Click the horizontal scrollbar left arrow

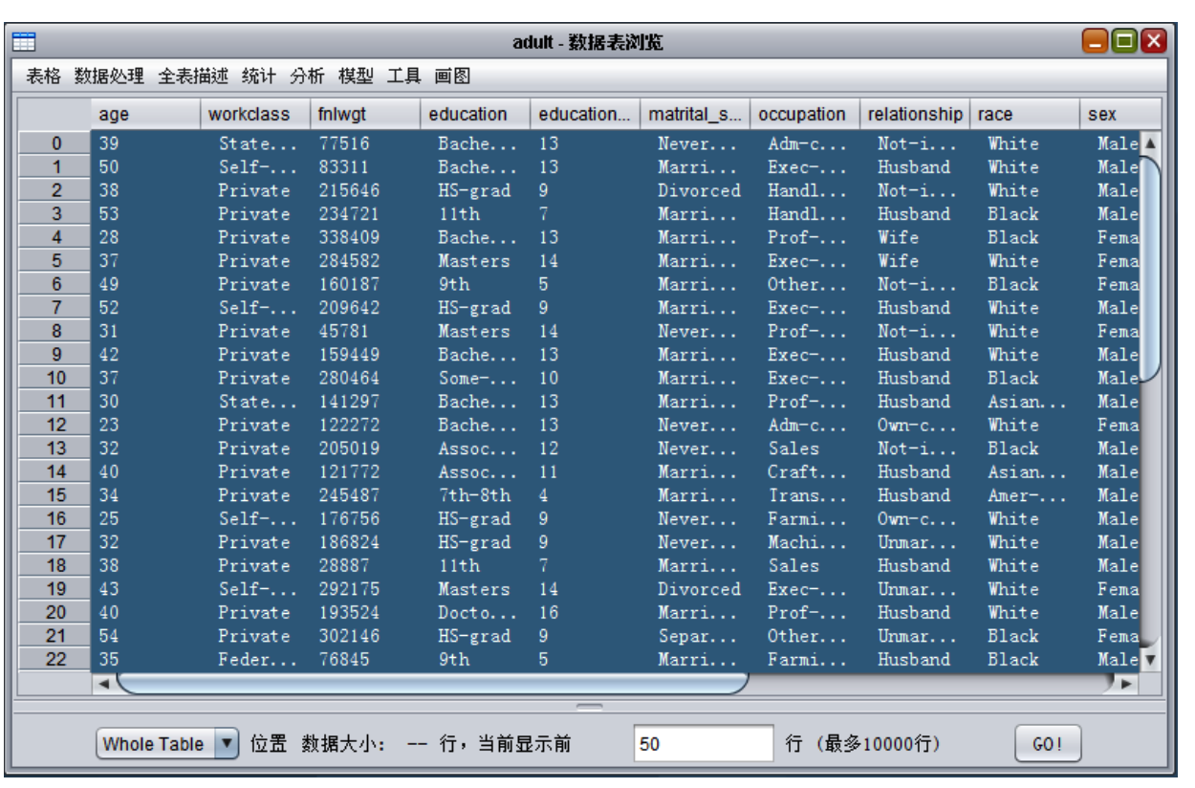[x=104, y=684]
